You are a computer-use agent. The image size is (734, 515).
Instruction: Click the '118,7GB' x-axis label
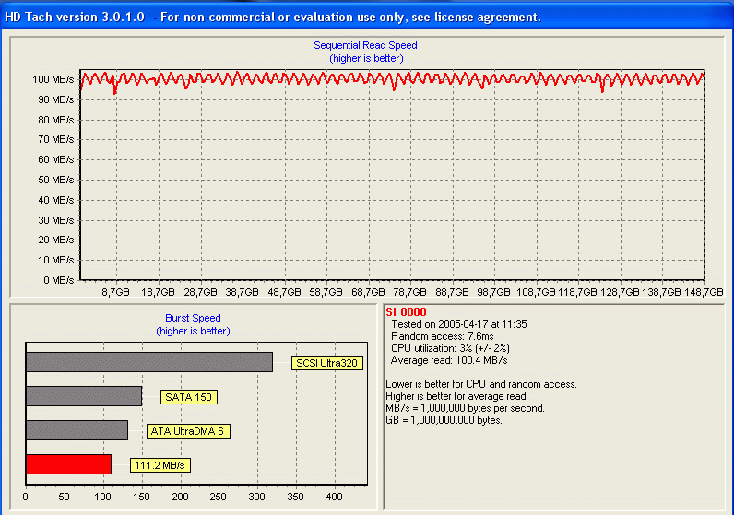(x=577, y=292)
